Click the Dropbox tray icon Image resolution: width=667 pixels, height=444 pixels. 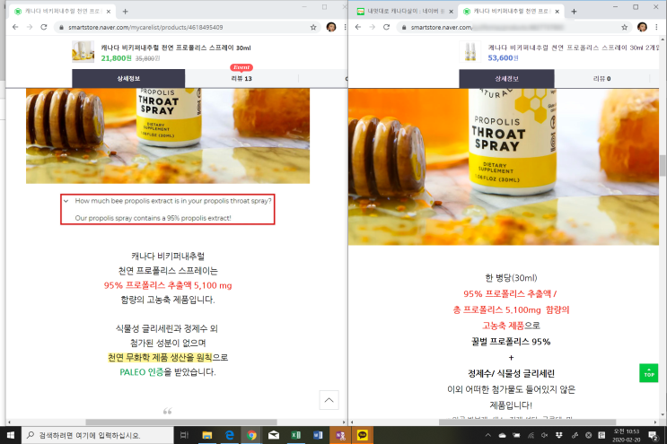pos(559,435)
